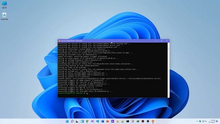220x124 pixels.
Task: Open the Windows Start menu
Action: tap(67, 121)
